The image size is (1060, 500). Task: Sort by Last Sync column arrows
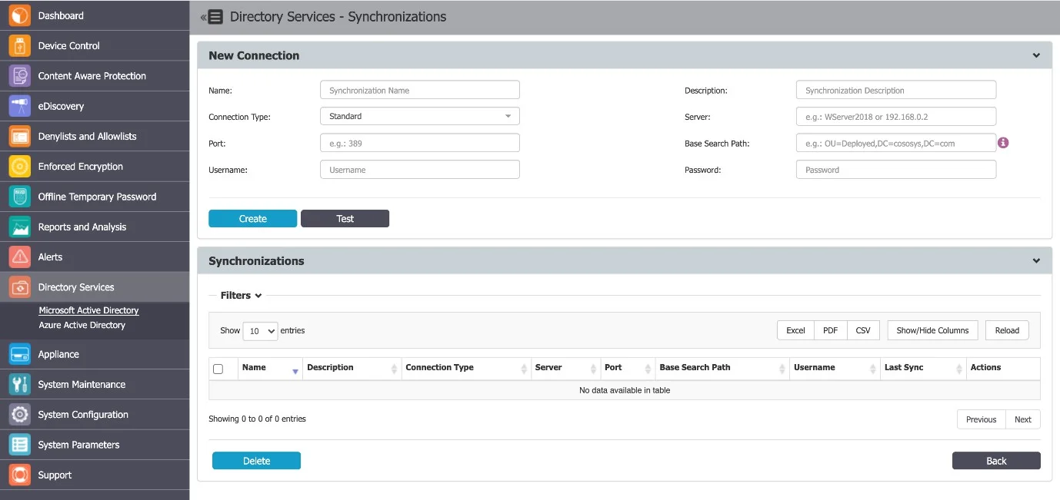click(958, 369)
